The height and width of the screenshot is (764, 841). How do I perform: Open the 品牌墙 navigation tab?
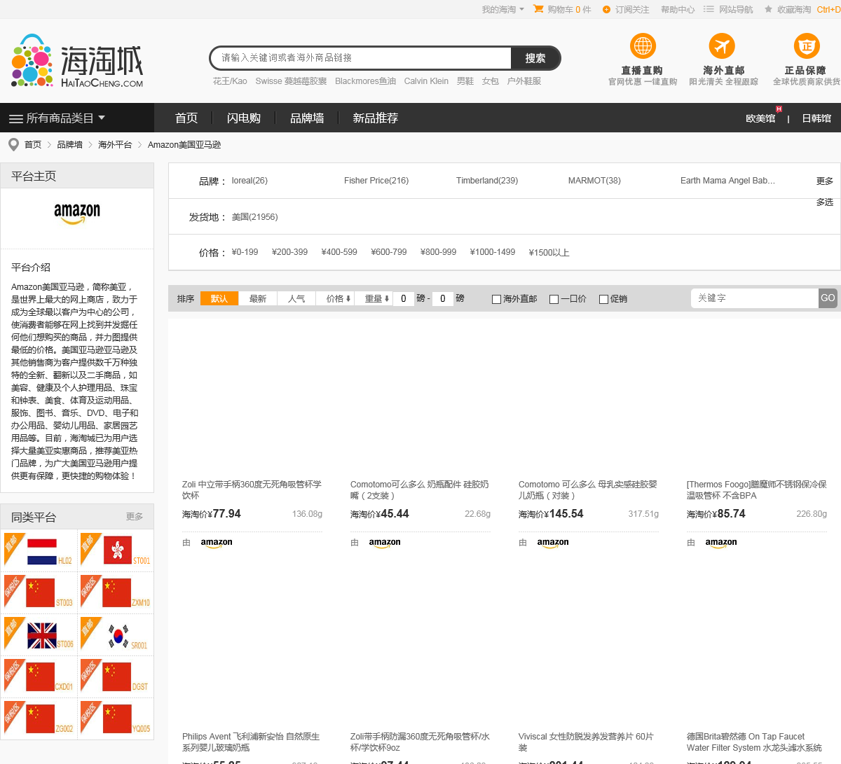307,118
